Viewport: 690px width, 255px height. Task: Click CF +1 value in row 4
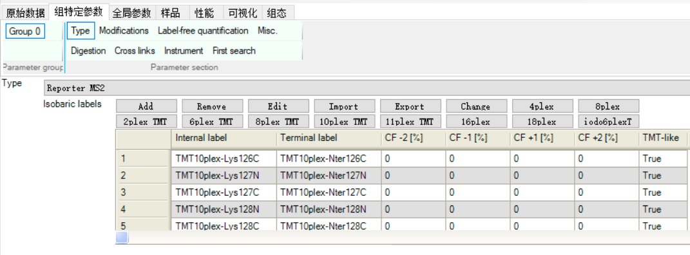click(x=542, y=210)
